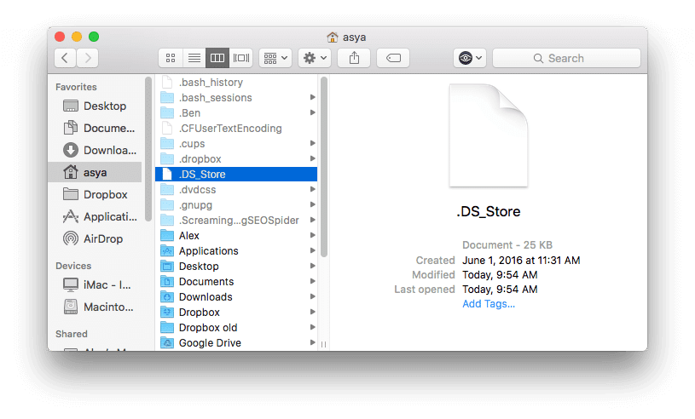Select Macintosh HD disk in sidebar

pos(95,307)
